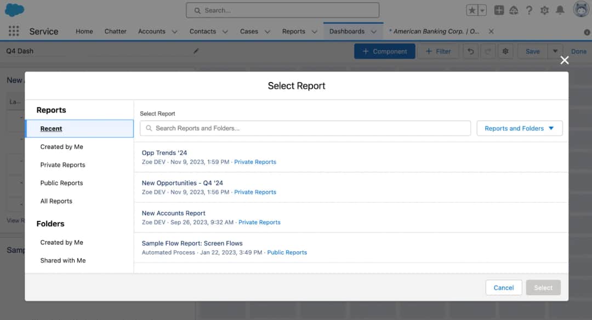592x320 pixels.
Task: Click the Done button
Action: coord(578,51)
